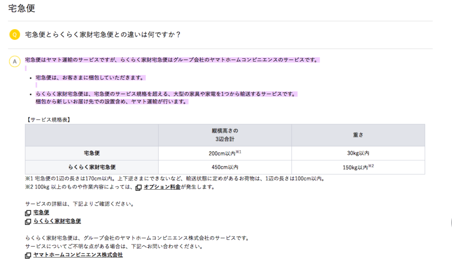
Task: Click the 宅急便 page heading
Action: click(22, 8)
